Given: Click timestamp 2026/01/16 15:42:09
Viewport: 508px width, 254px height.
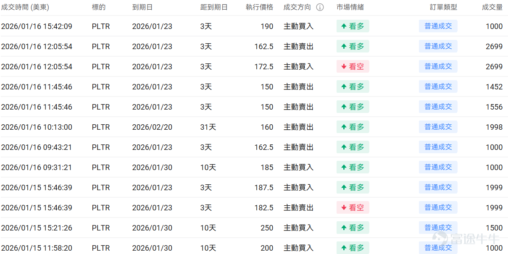Looking at the screenshot, I should 37,26.
